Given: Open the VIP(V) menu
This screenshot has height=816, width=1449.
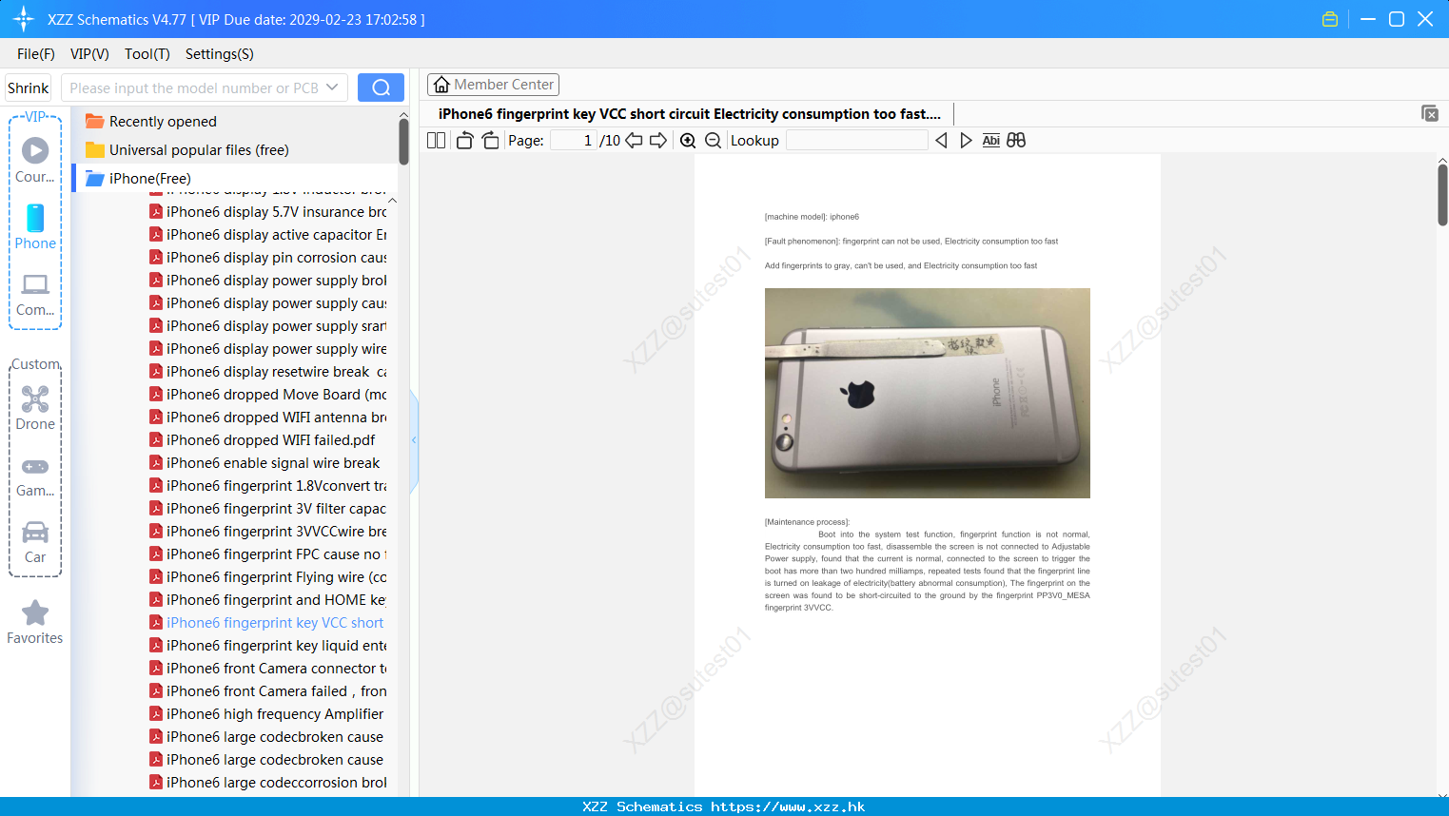Looking at the screenshot, I should 89,54.
